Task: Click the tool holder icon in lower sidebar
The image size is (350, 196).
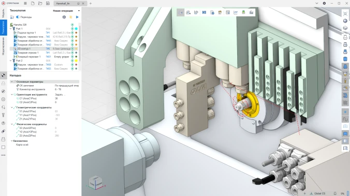Action: click(3, 115)
